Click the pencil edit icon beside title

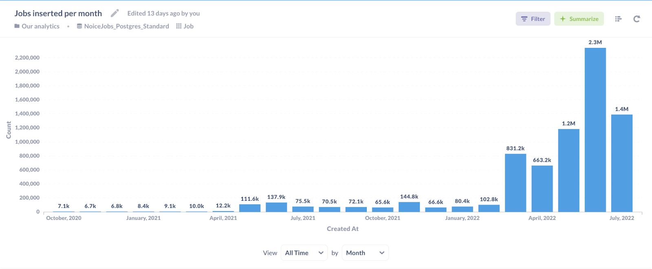[x=115, y=13]
